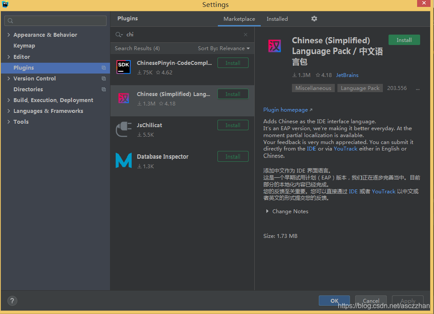Click the green Install button in the details pane
434x314 pixels.
tap(404, 40)
